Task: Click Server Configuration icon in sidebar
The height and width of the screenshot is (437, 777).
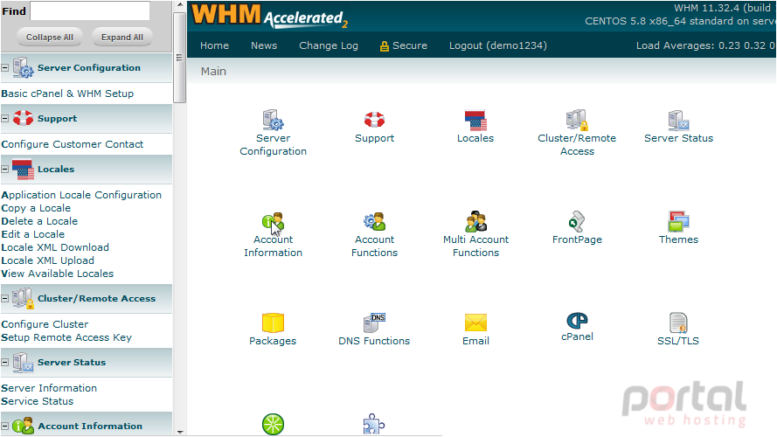Action: tap(24, 68)
